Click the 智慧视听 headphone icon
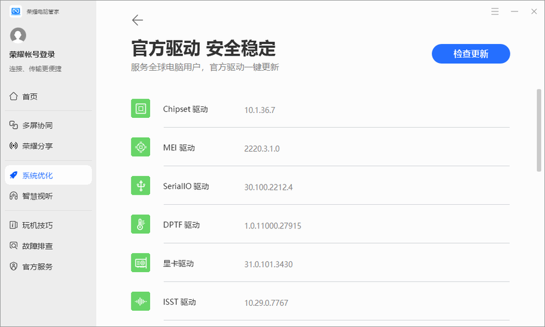 point(13,196)
